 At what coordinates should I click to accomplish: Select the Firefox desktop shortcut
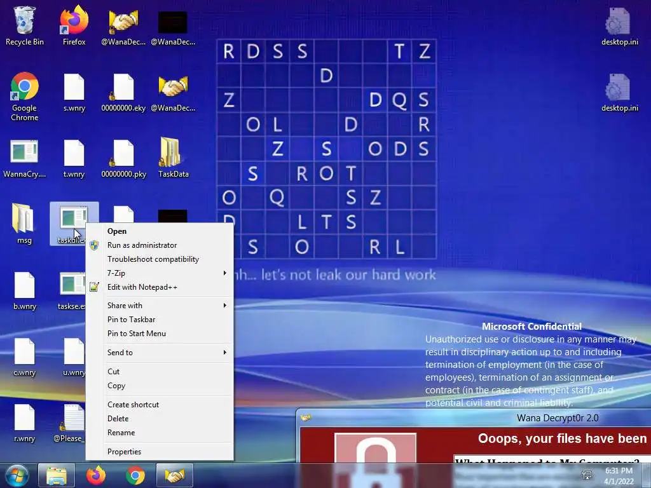(x=74, y=25)
